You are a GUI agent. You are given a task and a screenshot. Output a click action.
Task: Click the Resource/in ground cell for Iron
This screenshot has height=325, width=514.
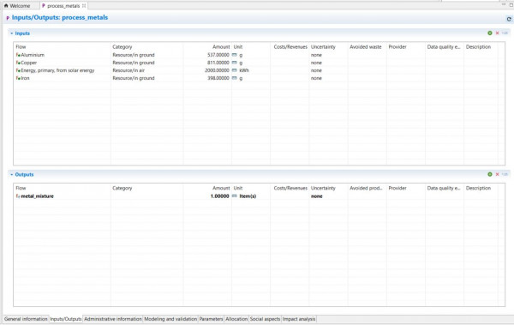(x=134, y=78)
